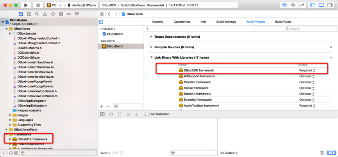Choose the Jianhui iPhone run destination
The width and height of the screenshot is (338, 157).
pyautogui.click(x=82, y=5)
